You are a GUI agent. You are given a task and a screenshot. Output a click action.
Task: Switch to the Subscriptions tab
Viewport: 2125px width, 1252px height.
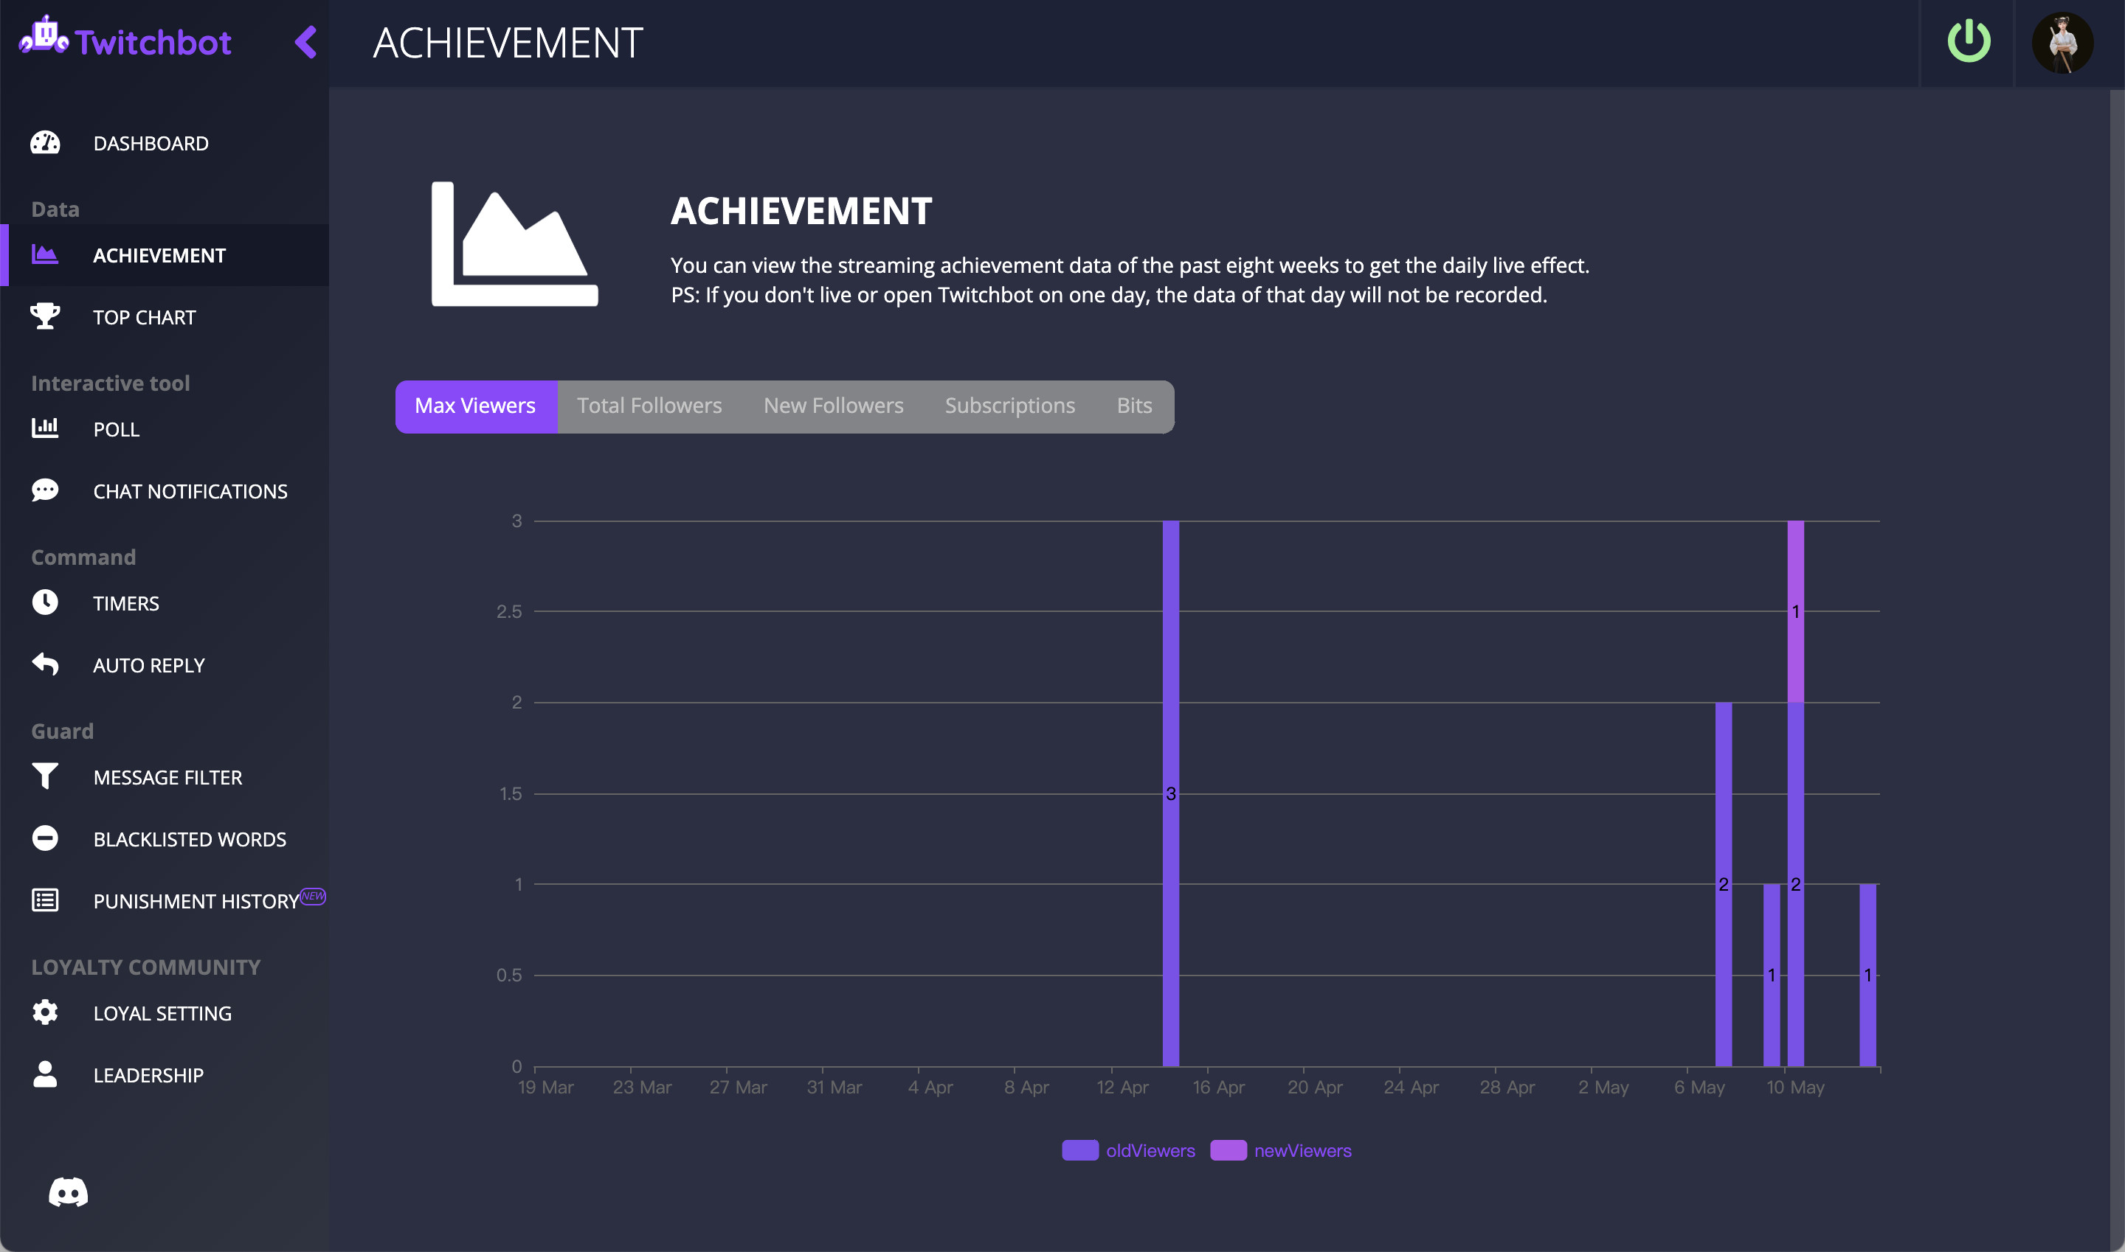coord(1009,406)
